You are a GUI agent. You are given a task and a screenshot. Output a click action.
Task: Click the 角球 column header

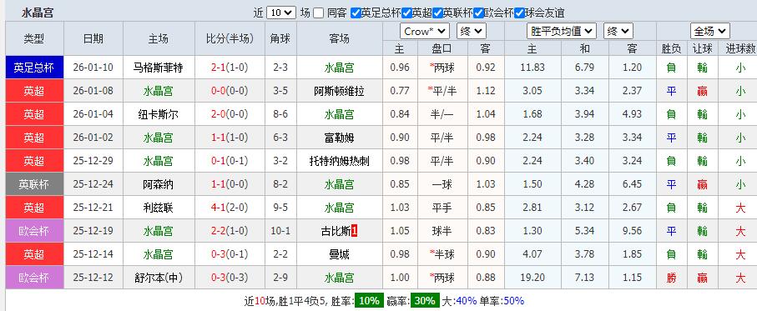point(280,38)
